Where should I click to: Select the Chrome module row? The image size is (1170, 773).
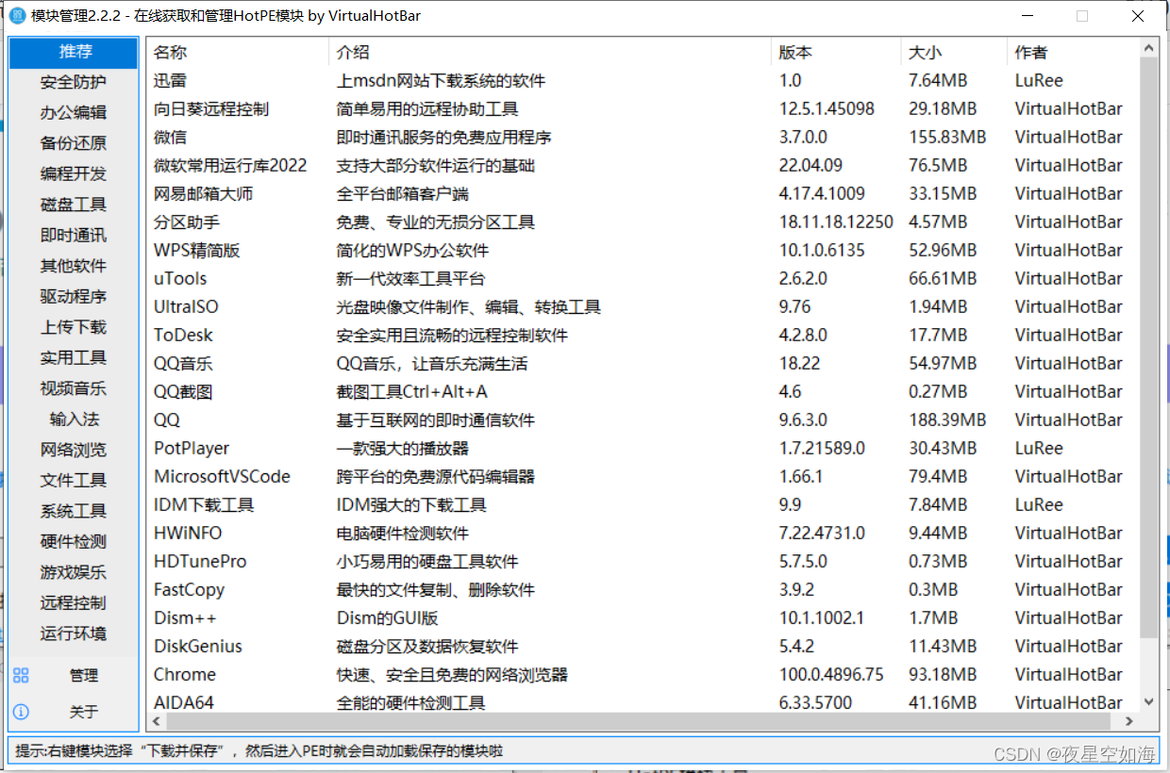[643, 674]
